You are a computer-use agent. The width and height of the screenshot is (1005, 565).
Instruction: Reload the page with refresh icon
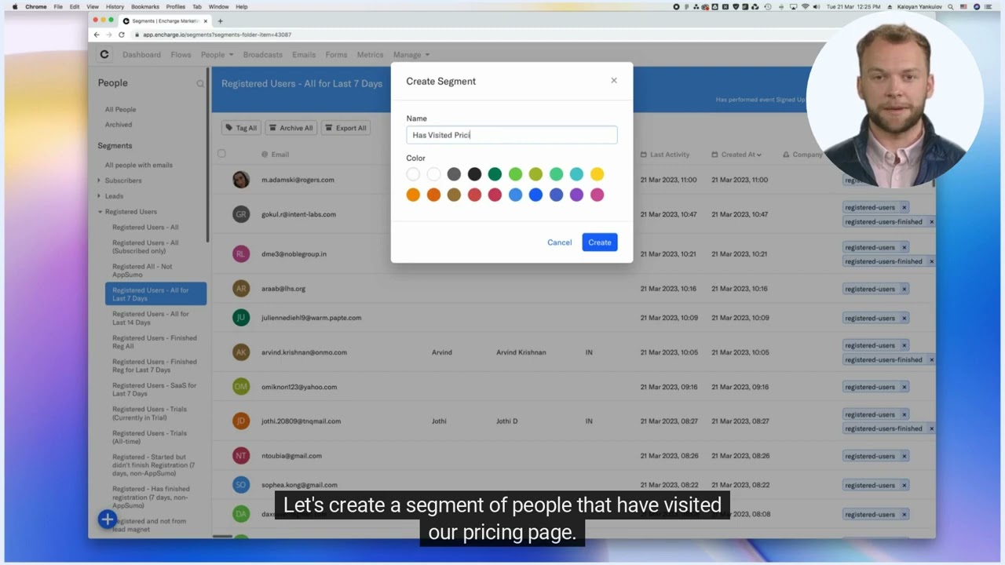(122, 35)
